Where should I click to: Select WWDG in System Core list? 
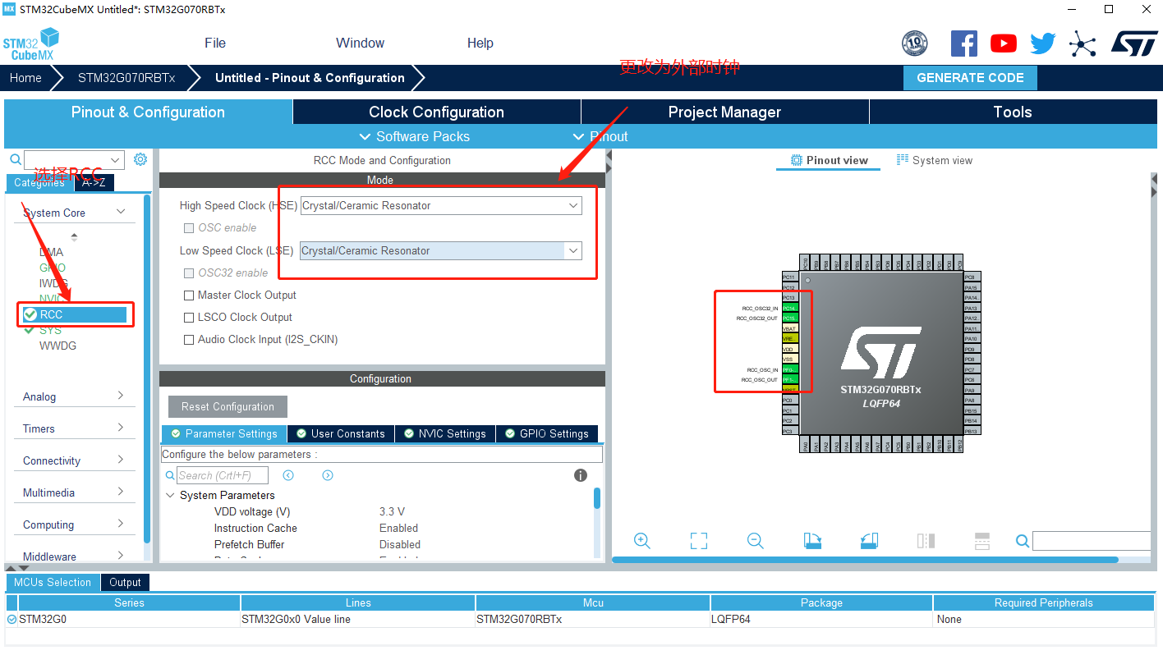[58, 346]
